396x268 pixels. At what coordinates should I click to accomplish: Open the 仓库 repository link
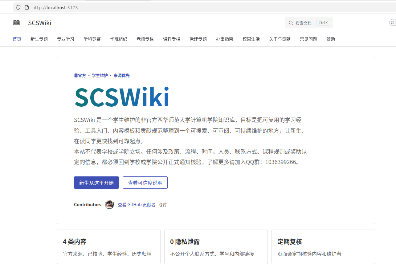point(163,205)
